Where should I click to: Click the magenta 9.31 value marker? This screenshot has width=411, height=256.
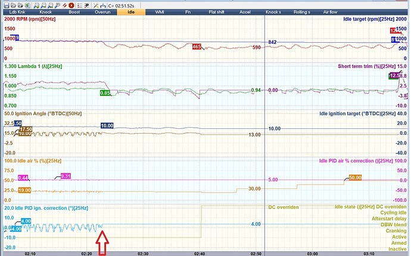point(66,176)
